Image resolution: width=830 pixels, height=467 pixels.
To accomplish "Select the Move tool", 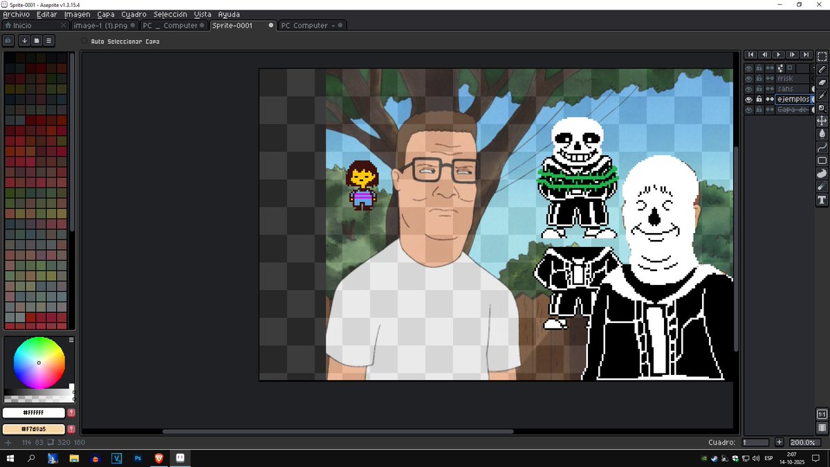I will [x=822, y=121].
